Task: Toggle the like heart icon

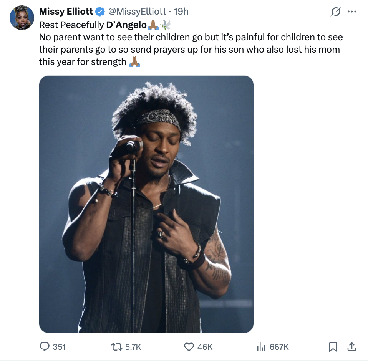Action: coord(189,347)
